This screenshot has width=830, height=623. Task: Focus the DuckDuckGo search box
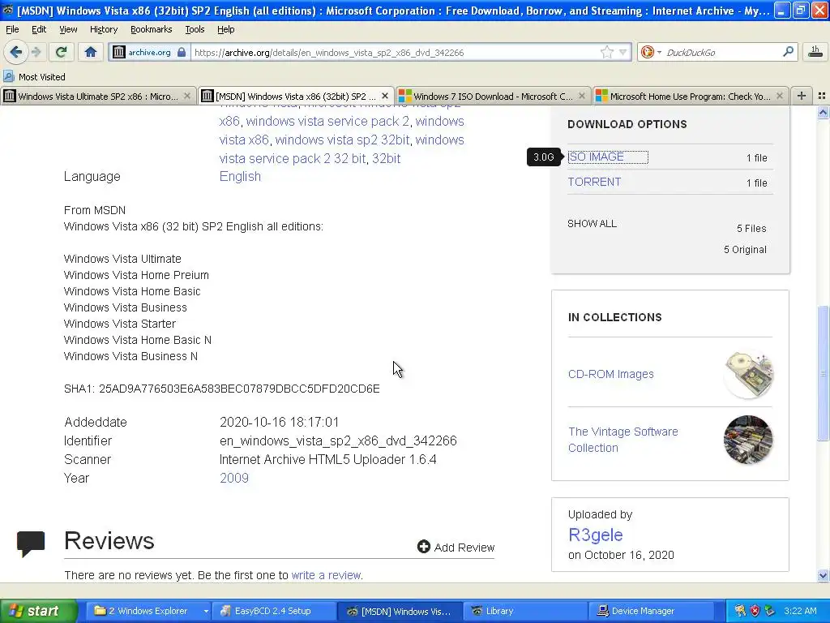722,53
